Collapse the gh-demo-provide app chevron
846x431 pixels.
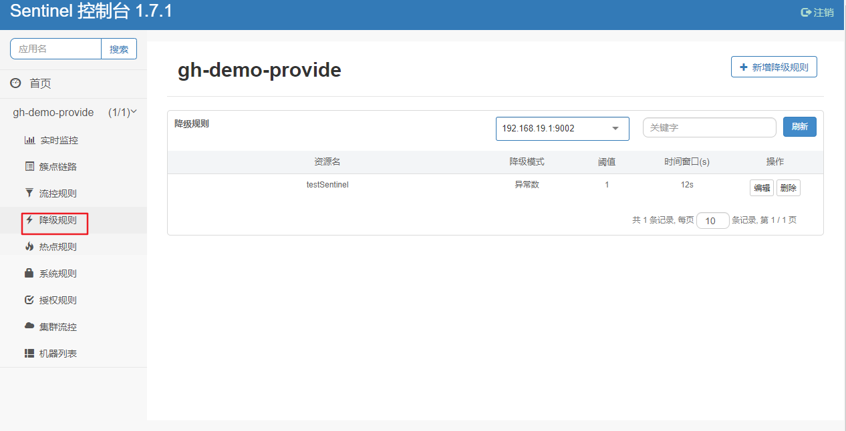pyautogui.click(x=134, y=112)
